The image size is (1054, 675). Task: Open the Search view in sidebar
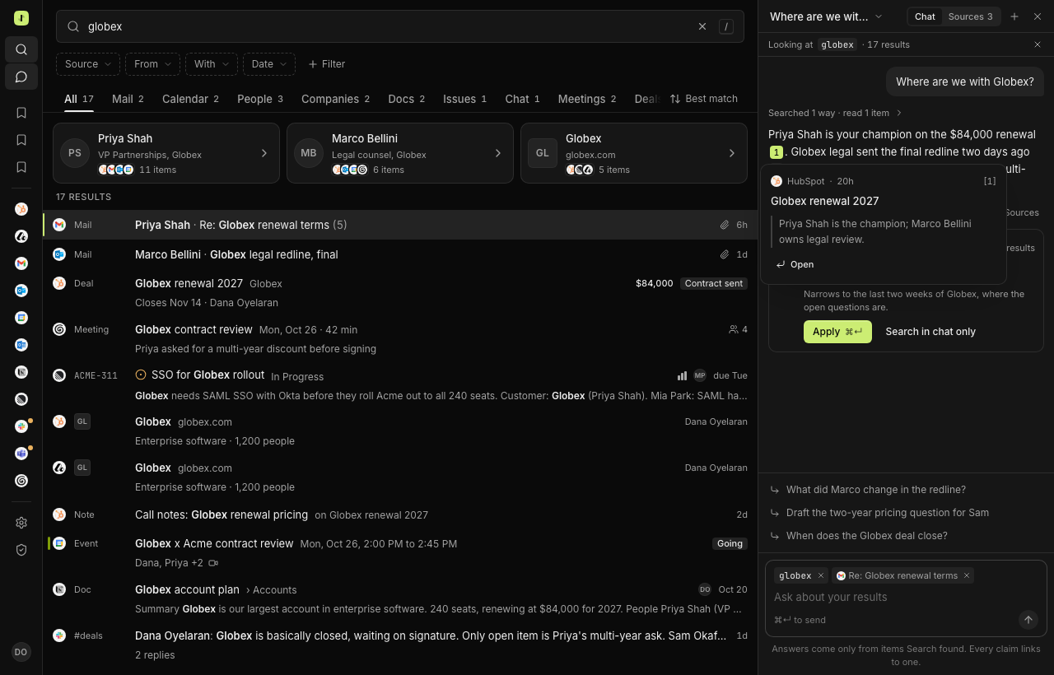coord(21,49)
